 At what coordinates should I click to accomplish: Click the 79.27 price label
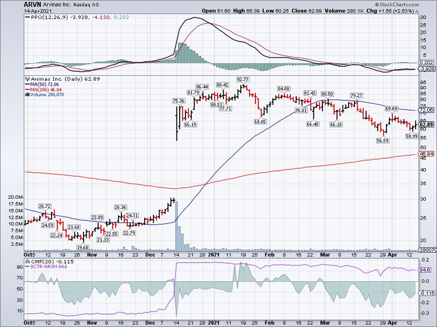tap(356, 95)
